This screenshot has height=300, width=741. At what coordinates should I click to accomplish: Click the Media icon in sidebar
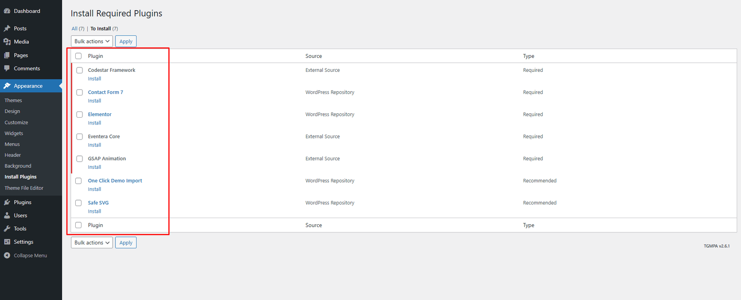(x=7, y=42)
